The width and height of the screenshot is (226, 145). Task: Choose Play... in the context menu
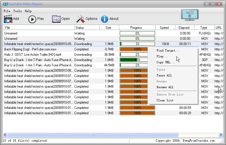162,56
